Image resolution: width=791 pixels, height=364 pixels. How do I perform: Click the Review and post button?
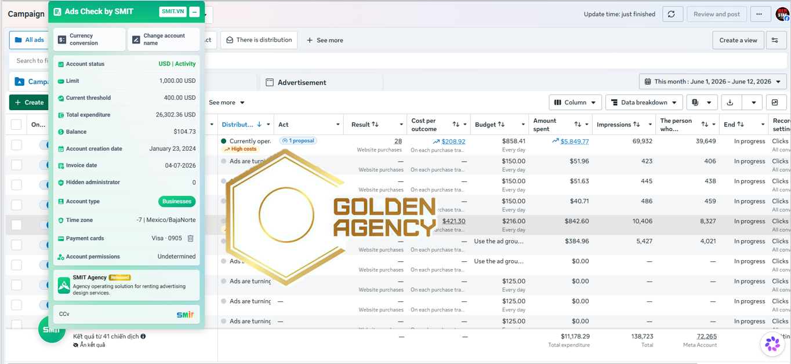tap(717, 14)
